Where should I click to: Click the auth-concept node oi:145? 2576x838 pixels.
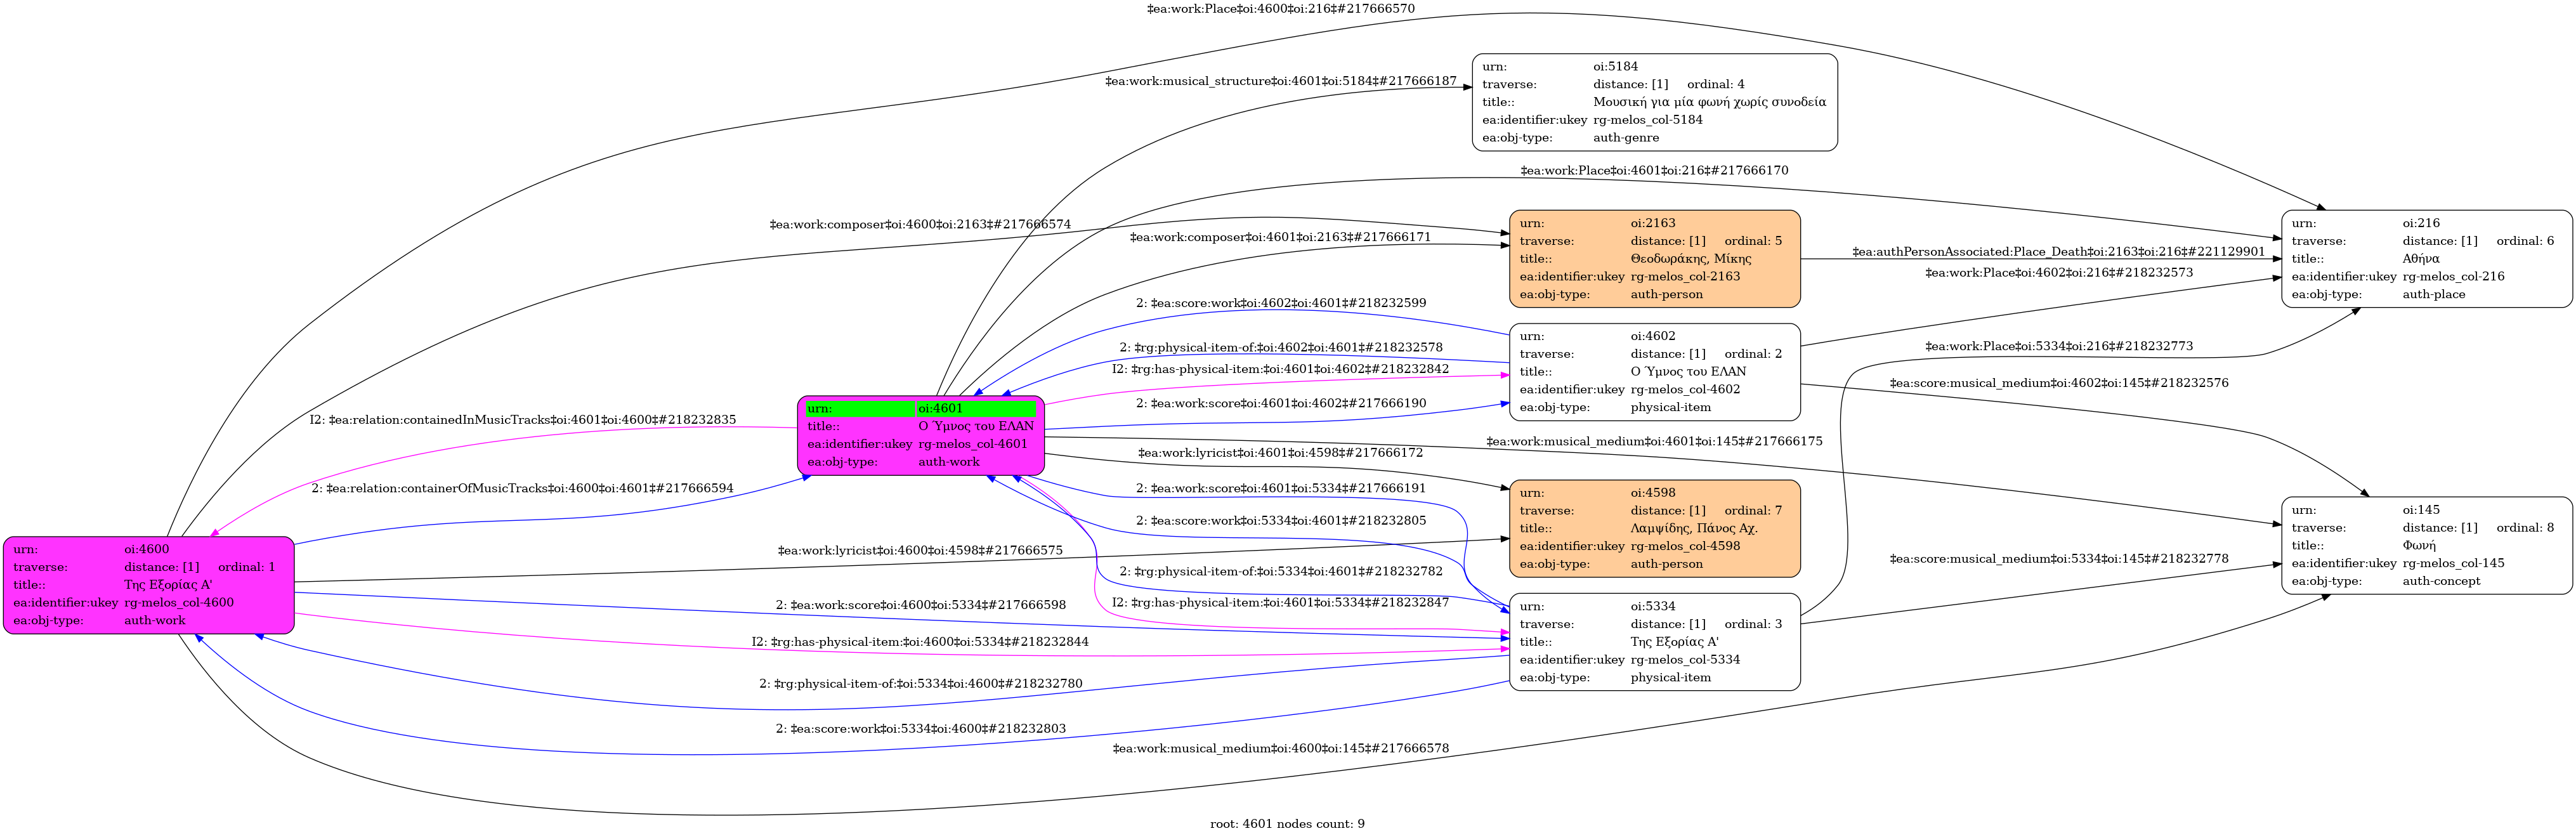(2426, 546)
